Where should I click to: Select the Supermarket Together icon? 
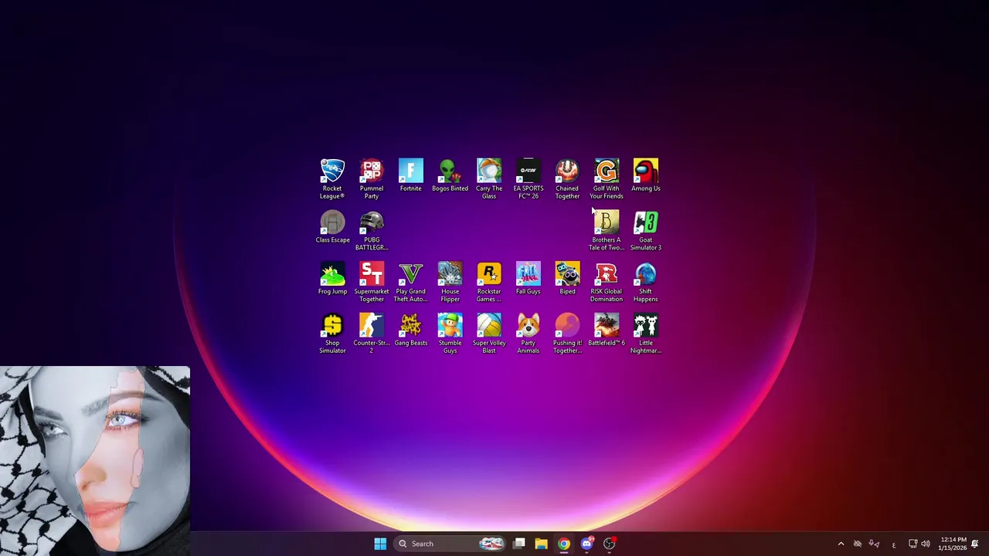pos(372,282)
